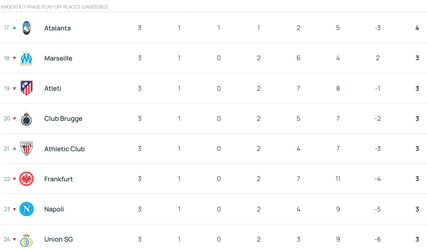427x249 pixels.
Task: Click the Club Brugge crest
Action: (26, 119)
